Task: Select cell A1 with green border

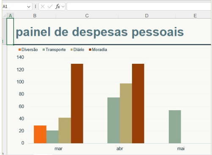Action: 10,32
